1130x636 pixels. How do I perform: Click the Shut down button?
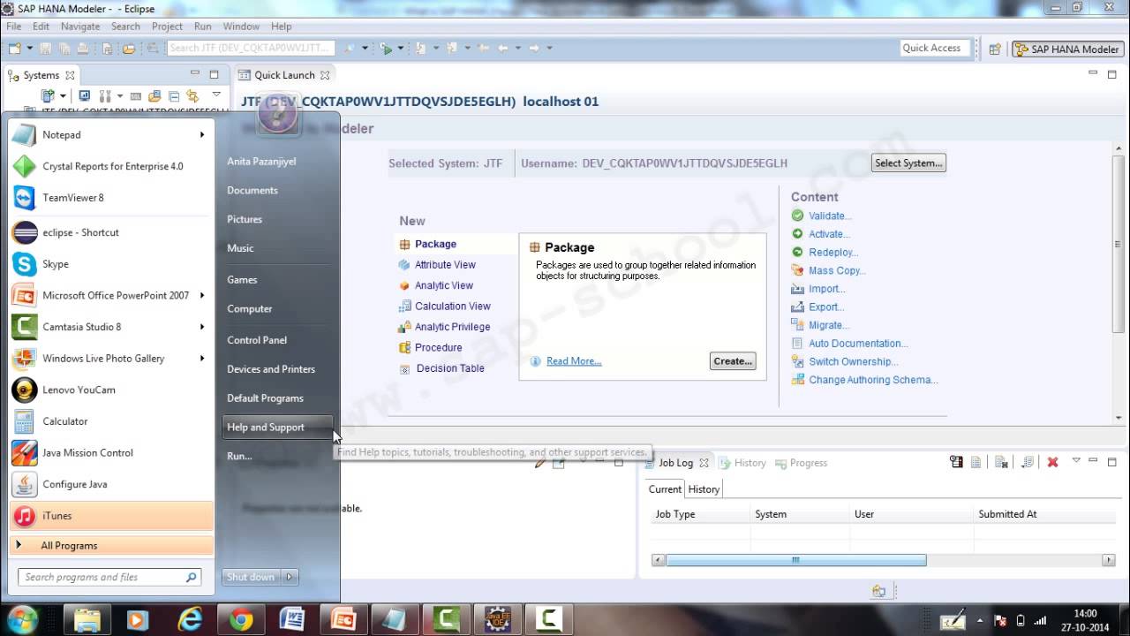pos(251,577)
